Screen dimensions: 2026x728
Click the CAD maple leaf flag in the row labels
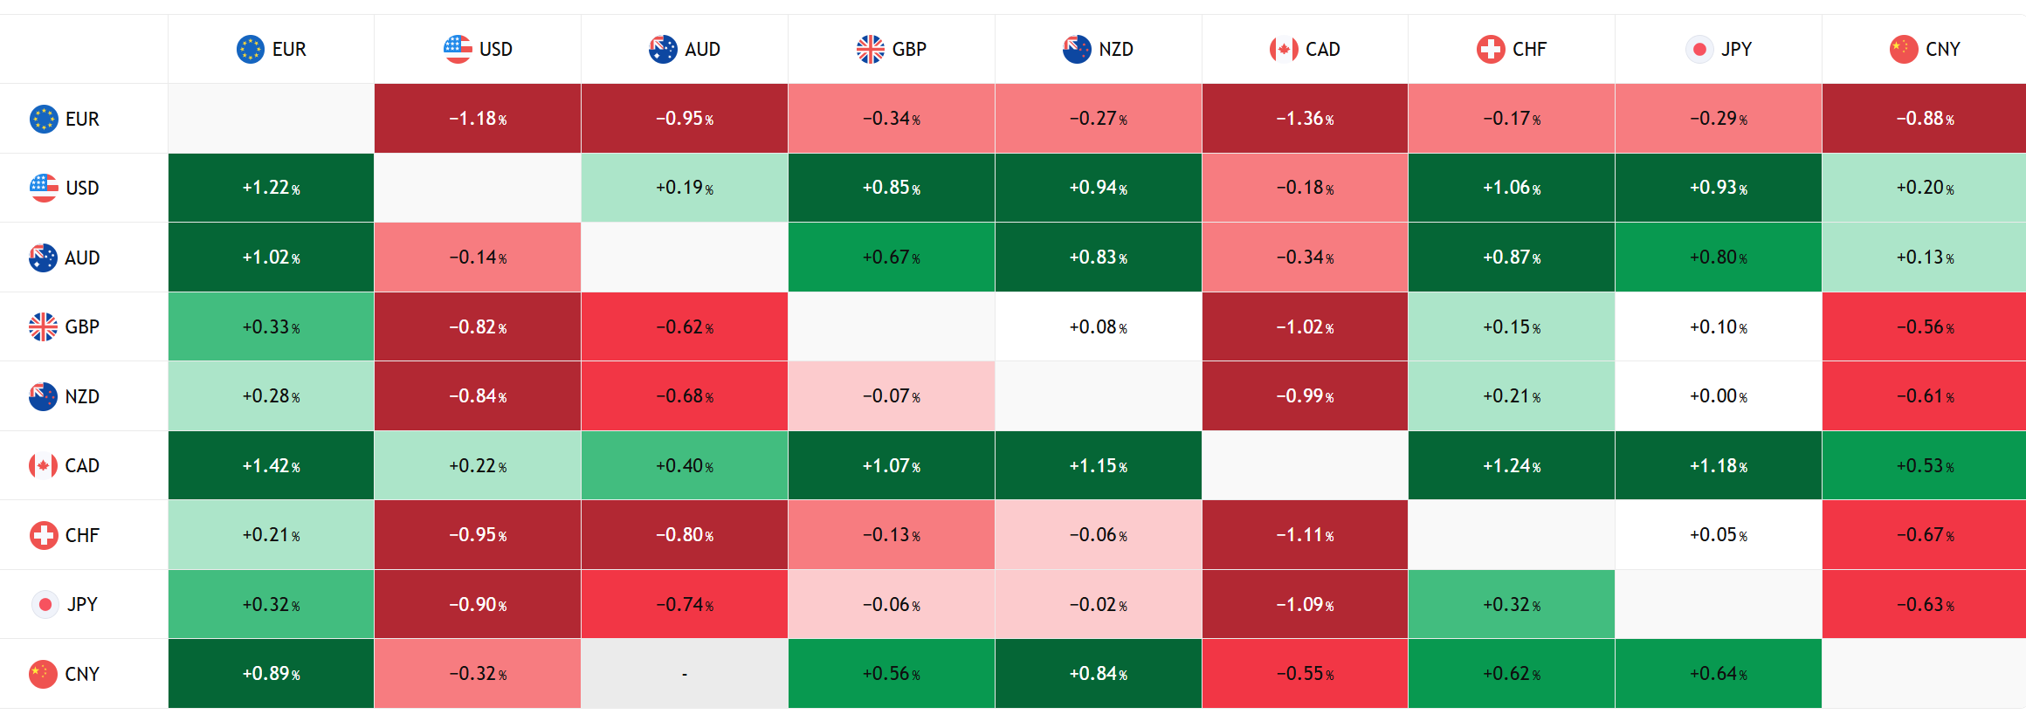coord(43,465)
